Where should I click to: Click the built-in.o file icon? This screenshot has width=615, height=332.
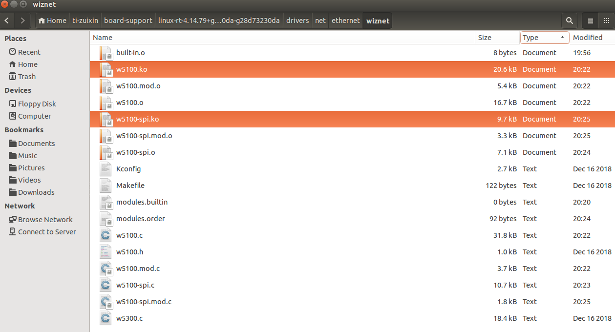(x=106, y=53)
